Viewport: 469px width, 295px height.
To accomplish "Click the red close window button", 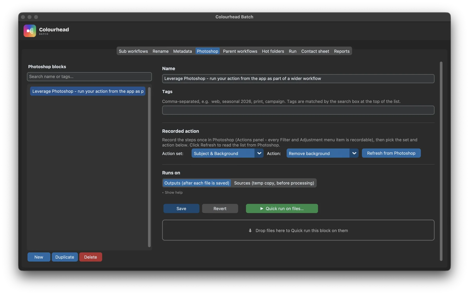I will [x=23, y=17].
